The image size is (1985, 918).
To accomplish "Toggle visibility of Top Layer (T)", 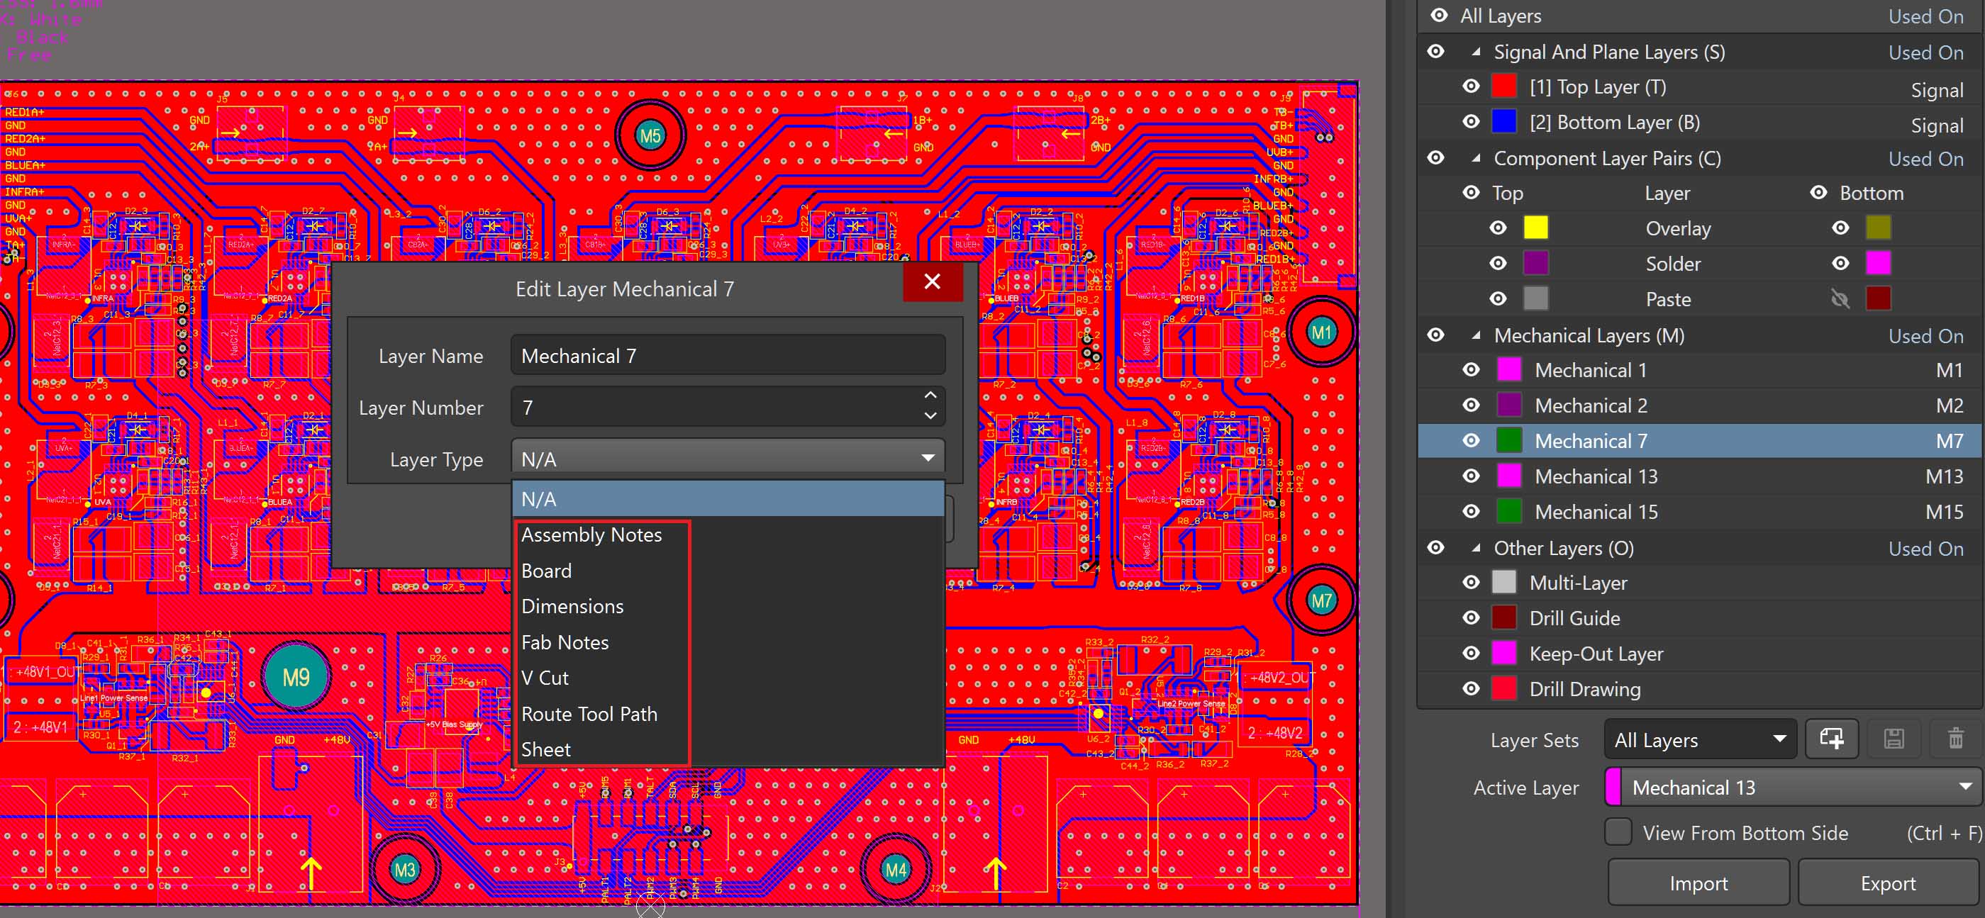I will tap(1471, 86).
